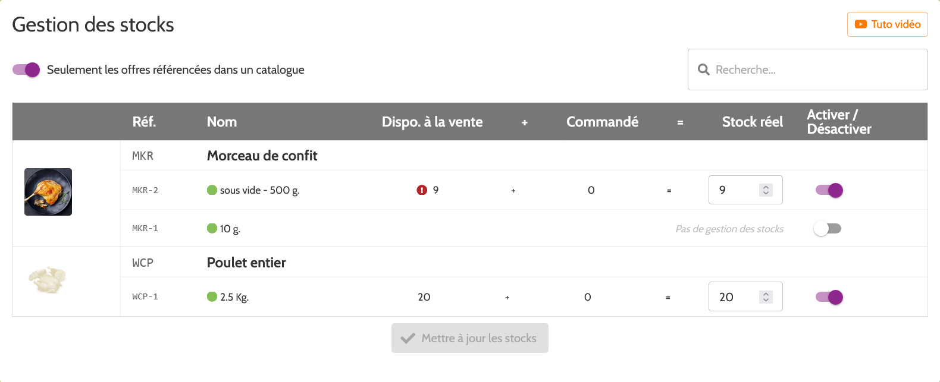This screenshot has height=382, width=940.
Task: Click the magnifying glass search icon
Action: tap(703, 70)
